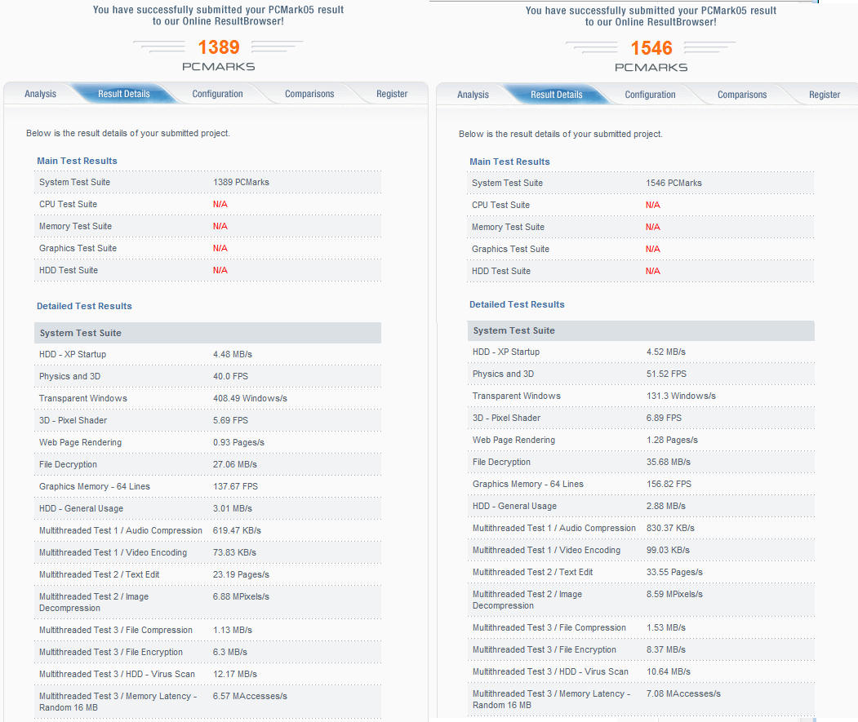858x722 pixels.
Task: Click the '7.08 MAccesses/s' Memory Latency value
Action: (x=683, y=693)
